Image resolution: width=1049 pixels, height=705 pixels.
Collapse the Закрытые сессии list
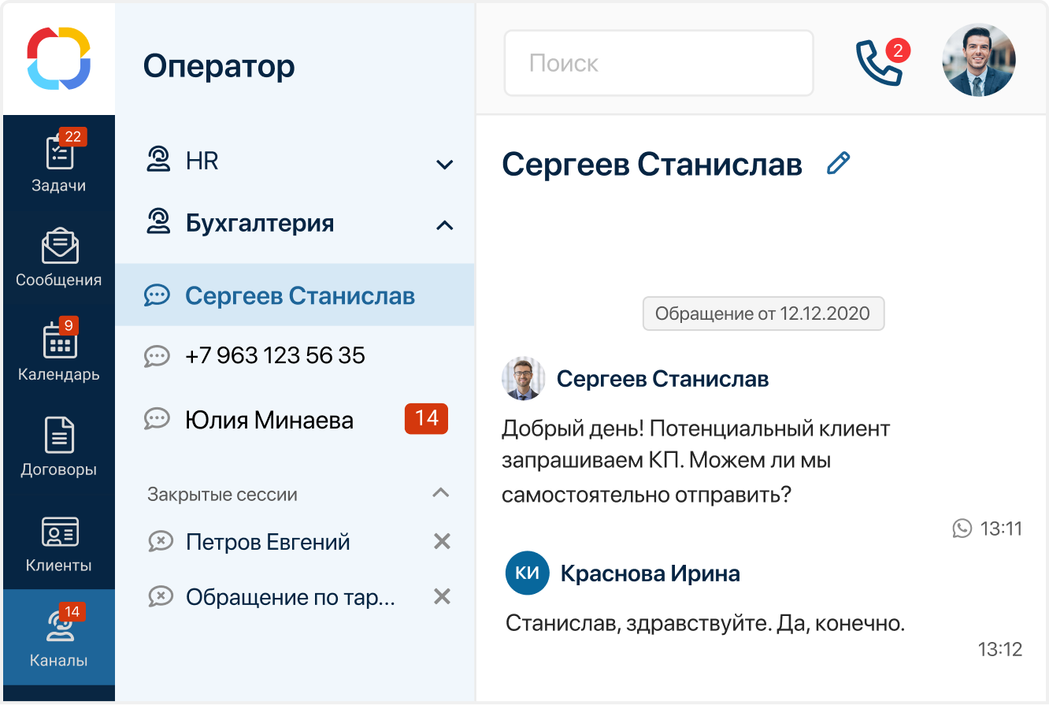click(441, 494)
